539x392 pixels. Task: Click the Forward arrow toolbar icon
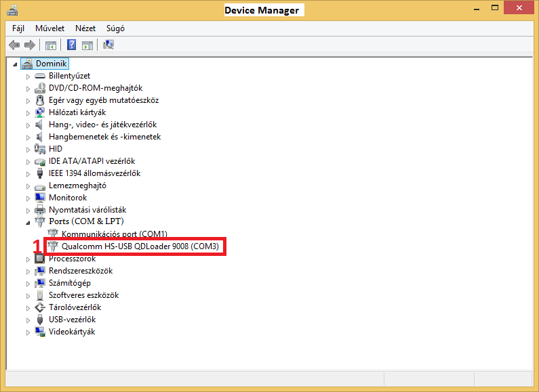29,45
